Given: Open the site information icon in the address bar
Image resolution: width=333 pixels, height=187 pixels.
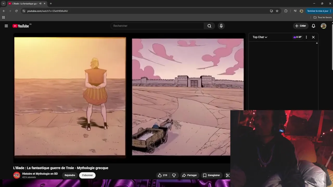Looking at the screenshot, I should coord(24,11).
